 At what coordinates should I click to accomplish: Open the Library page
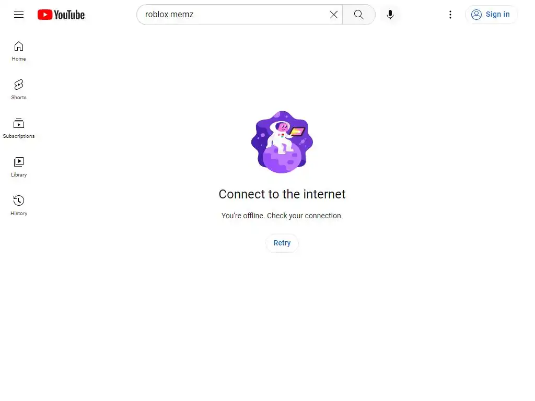[x=19, y=167]
